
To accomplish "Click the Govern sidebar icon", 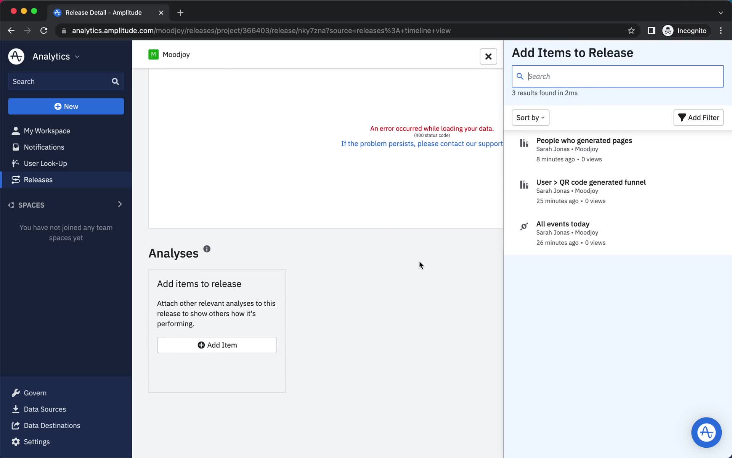I will (16, 393).
